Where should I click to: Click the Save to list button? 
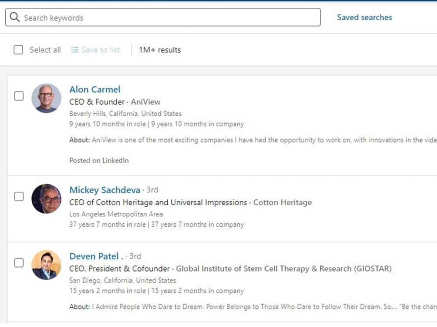point(96,50)
